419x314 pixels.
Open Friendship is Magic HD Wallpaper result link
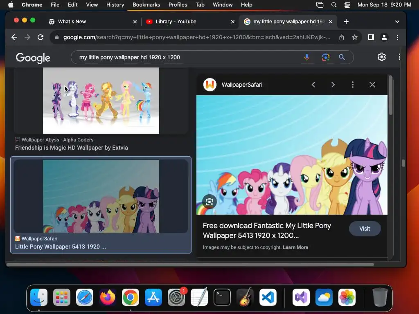tap(71, 148)
